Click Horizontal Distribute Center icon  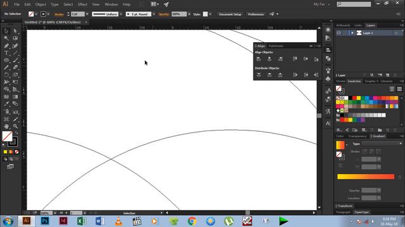tap(306, 75)
